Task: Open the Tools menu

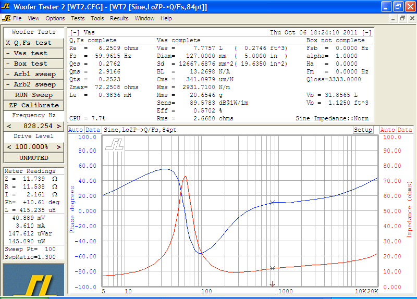Action: pos(97,18)
